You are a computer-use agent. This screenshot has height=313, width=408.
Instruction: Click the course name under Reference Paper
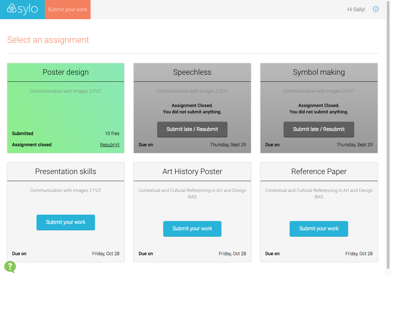[319, 194]
